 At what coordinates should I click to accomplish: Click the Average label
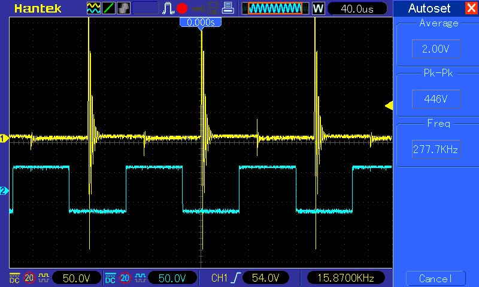coord(439,23)
